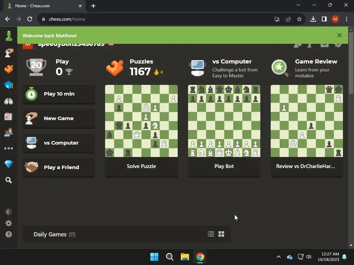Open File Explorer from taskbar

pyautogui.click(x=185, y=257)
